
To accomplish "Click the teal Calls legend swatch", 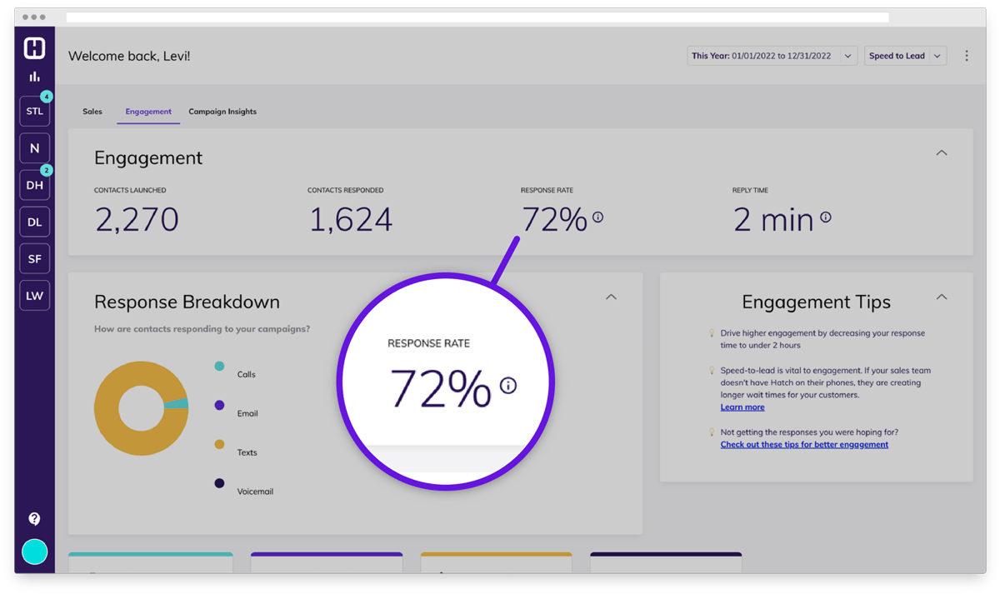I will [218, 367].
